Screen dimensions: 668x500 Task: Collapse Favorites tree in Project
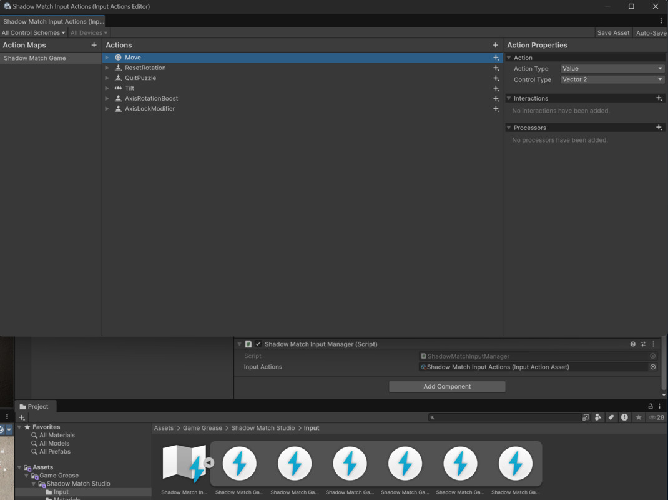19,427
